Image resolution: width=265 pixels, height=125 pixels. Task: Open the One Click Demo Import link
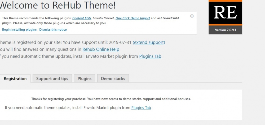tap(133, 18)
